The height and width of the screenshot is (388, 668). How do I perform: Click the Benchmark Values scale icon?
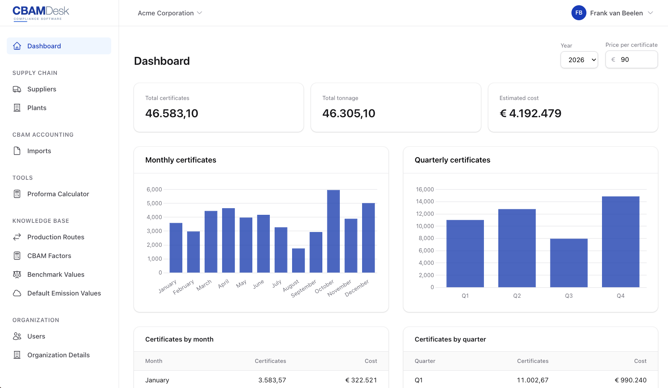click(x=17, y=274)
